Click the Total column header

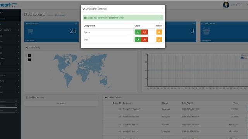click(236, 103)
